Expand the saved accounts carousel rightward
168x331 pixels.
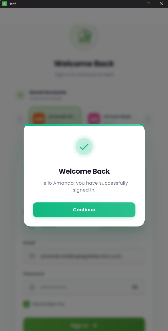pyautogui.click(x=148, y=119)
